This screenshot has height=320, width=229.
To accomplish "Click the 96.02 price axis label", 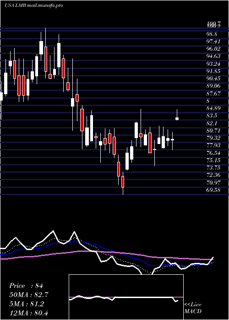I will [213, 49].
